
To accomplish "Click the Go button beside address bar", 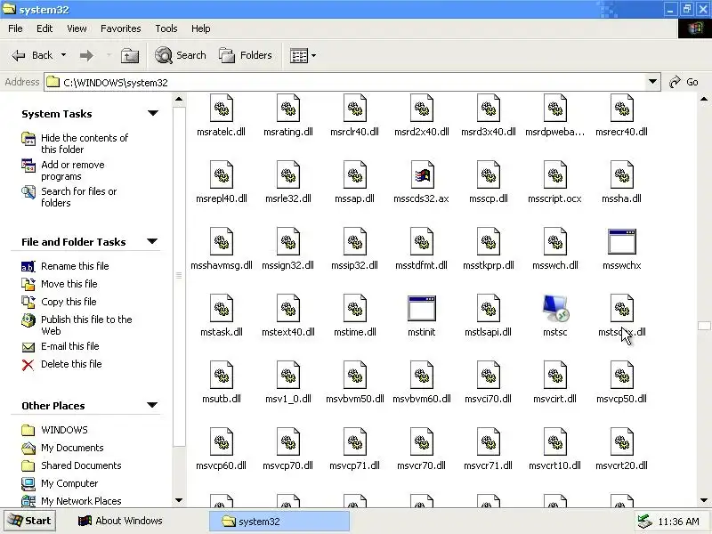I will point(684,82).
